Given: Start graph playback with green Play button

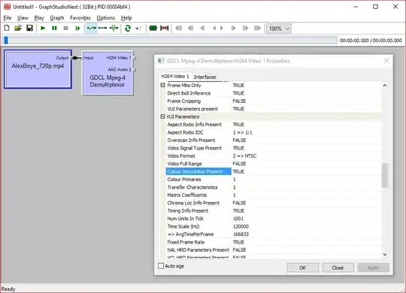Looking at the screenshot, I should (43, 29).
